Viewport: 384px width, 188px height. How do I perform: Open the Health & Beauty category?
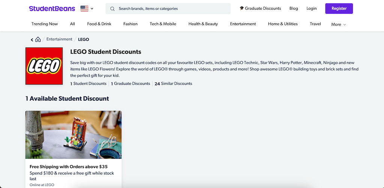203,24
